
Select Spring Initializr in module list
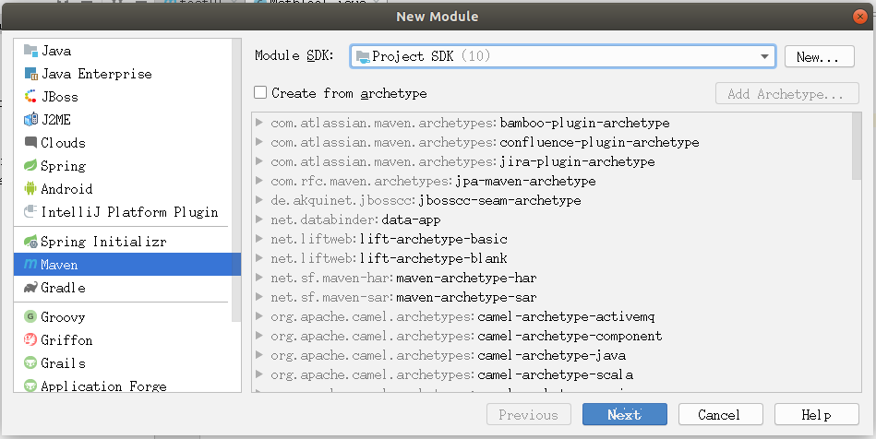[102, 242]
